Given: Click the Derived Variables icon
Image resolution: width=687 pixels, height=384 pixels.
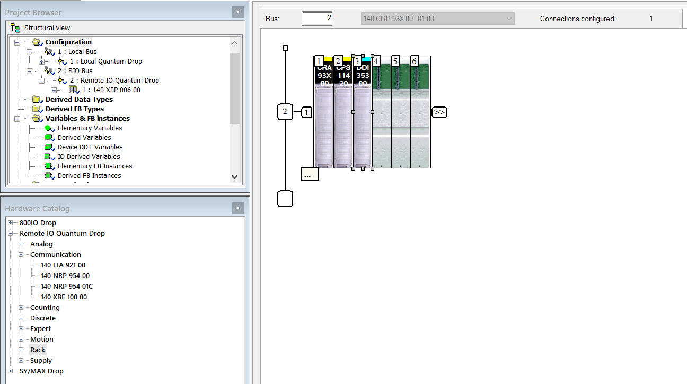Looking at the screenshot, I should [x=49, y=138].
